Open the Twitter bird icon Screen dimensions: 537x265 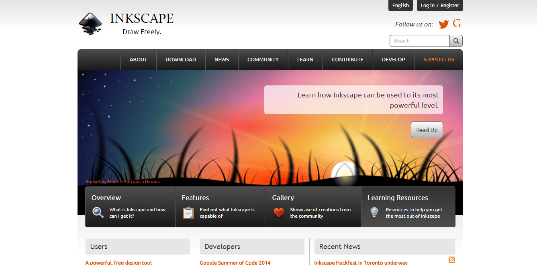[443, 24]
